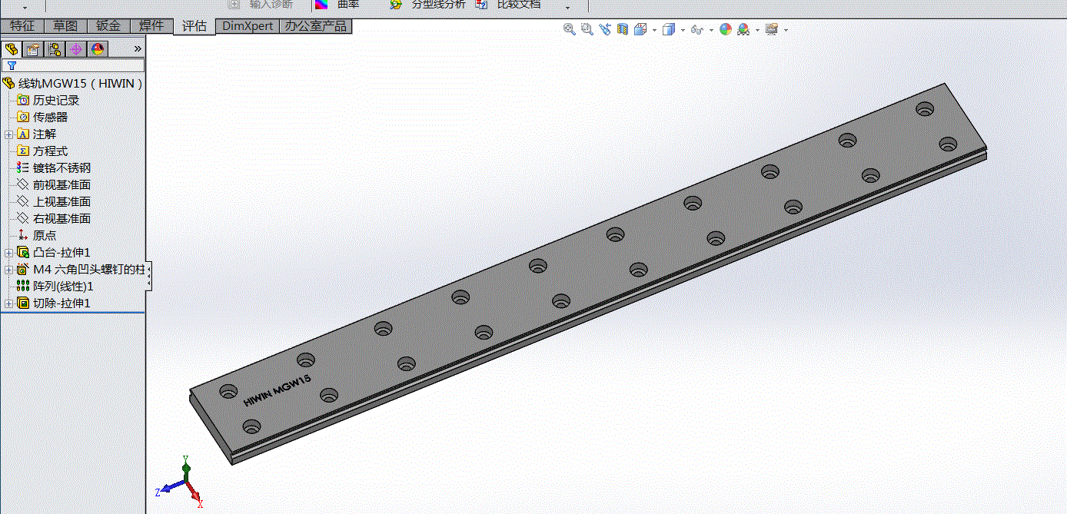Expand the 注解 annotations node
The image size is (1067, 514).
(x=8, y=134)
